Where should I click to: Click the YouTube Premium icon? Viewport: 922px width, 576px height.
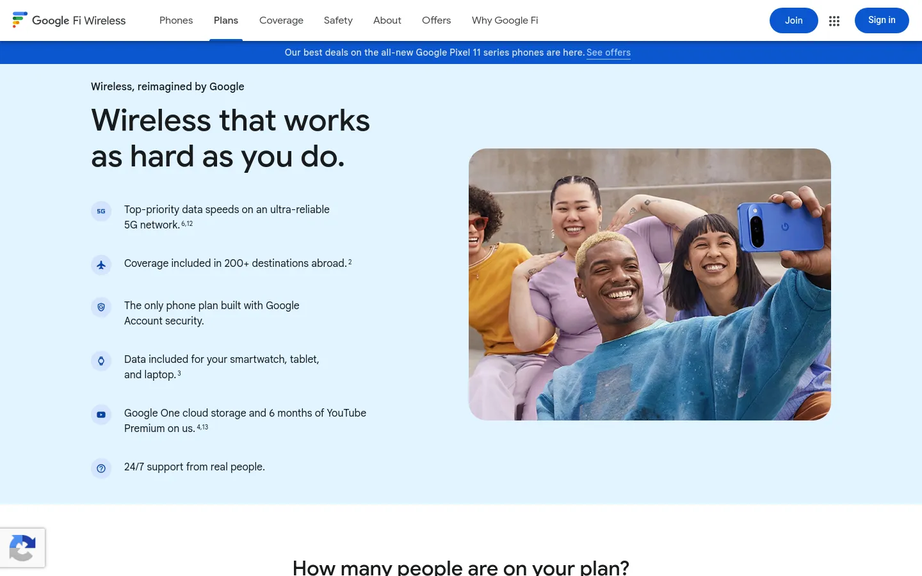pyautogui.click(x=101, y=415)
